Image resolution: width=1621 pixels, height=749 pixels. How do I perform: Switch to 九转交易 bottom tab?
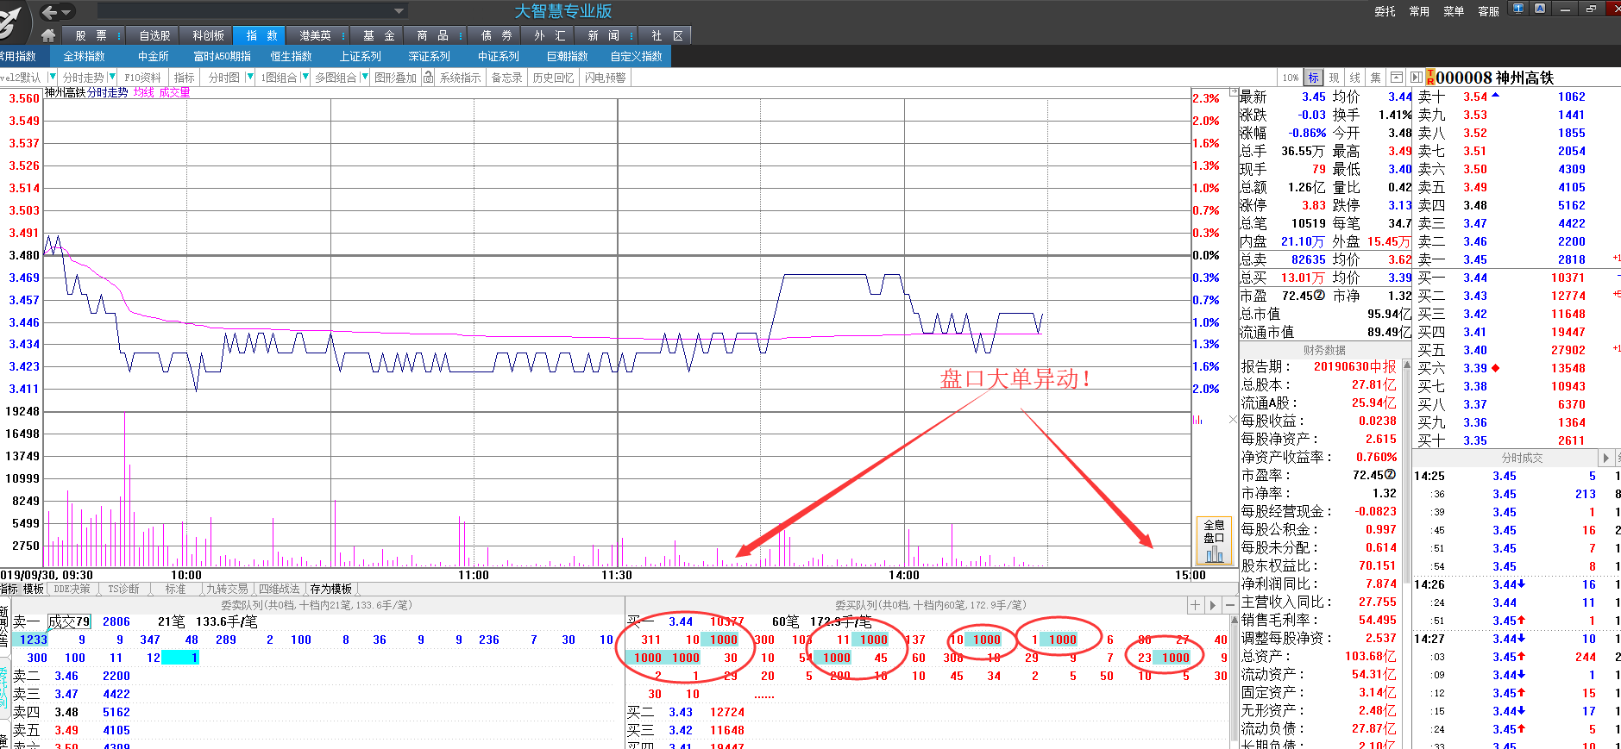click(x=227, y=589)
